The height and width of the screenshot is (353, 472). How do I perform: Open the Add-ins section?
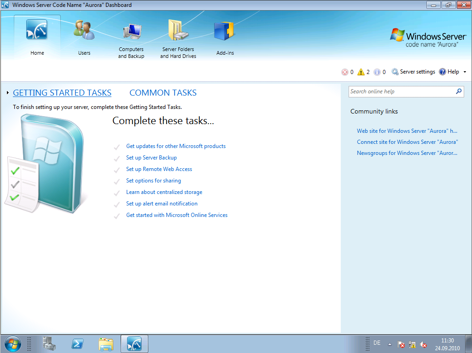225,32
